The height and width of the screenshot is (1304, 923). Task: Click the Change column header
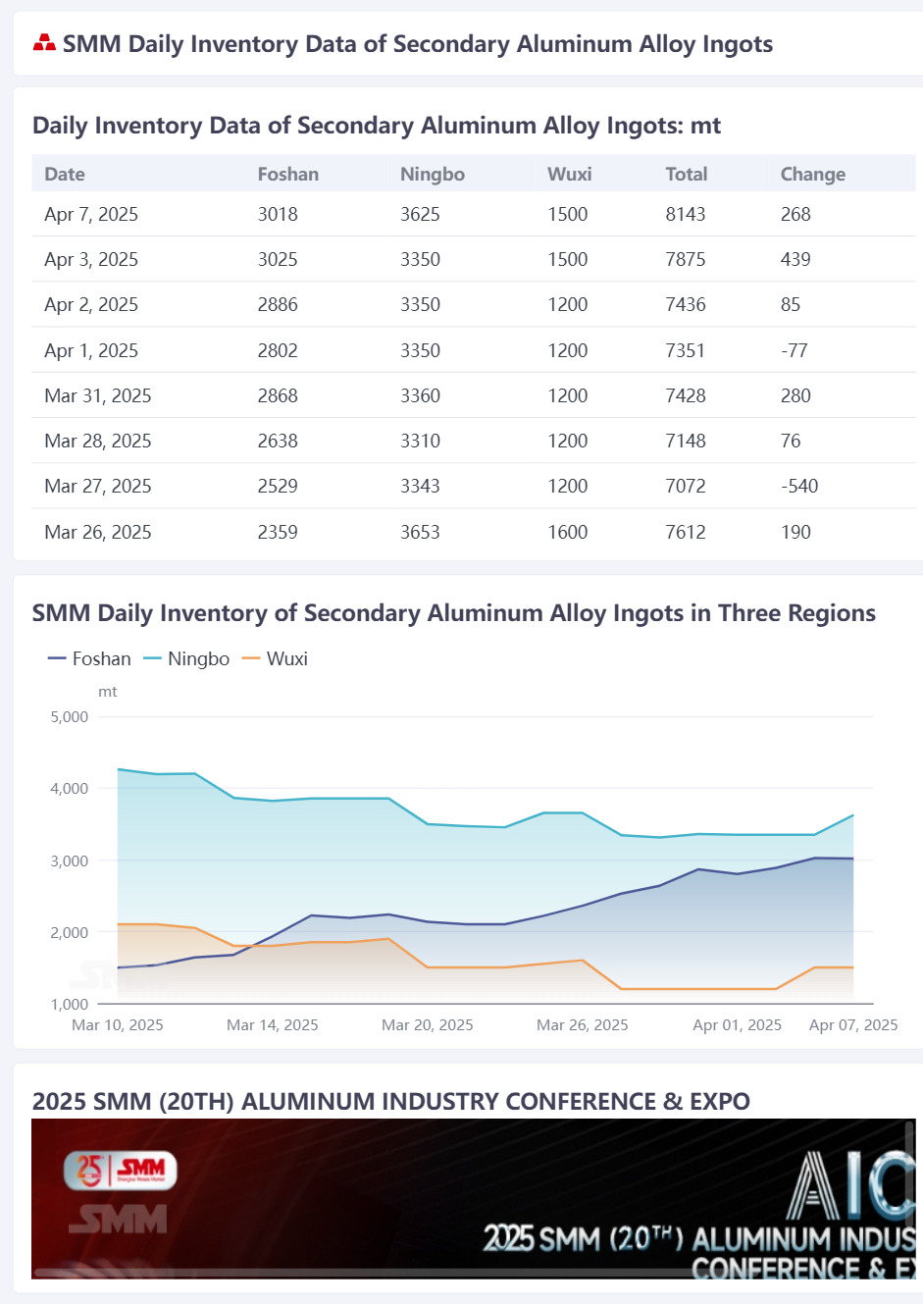pos(812,174)
